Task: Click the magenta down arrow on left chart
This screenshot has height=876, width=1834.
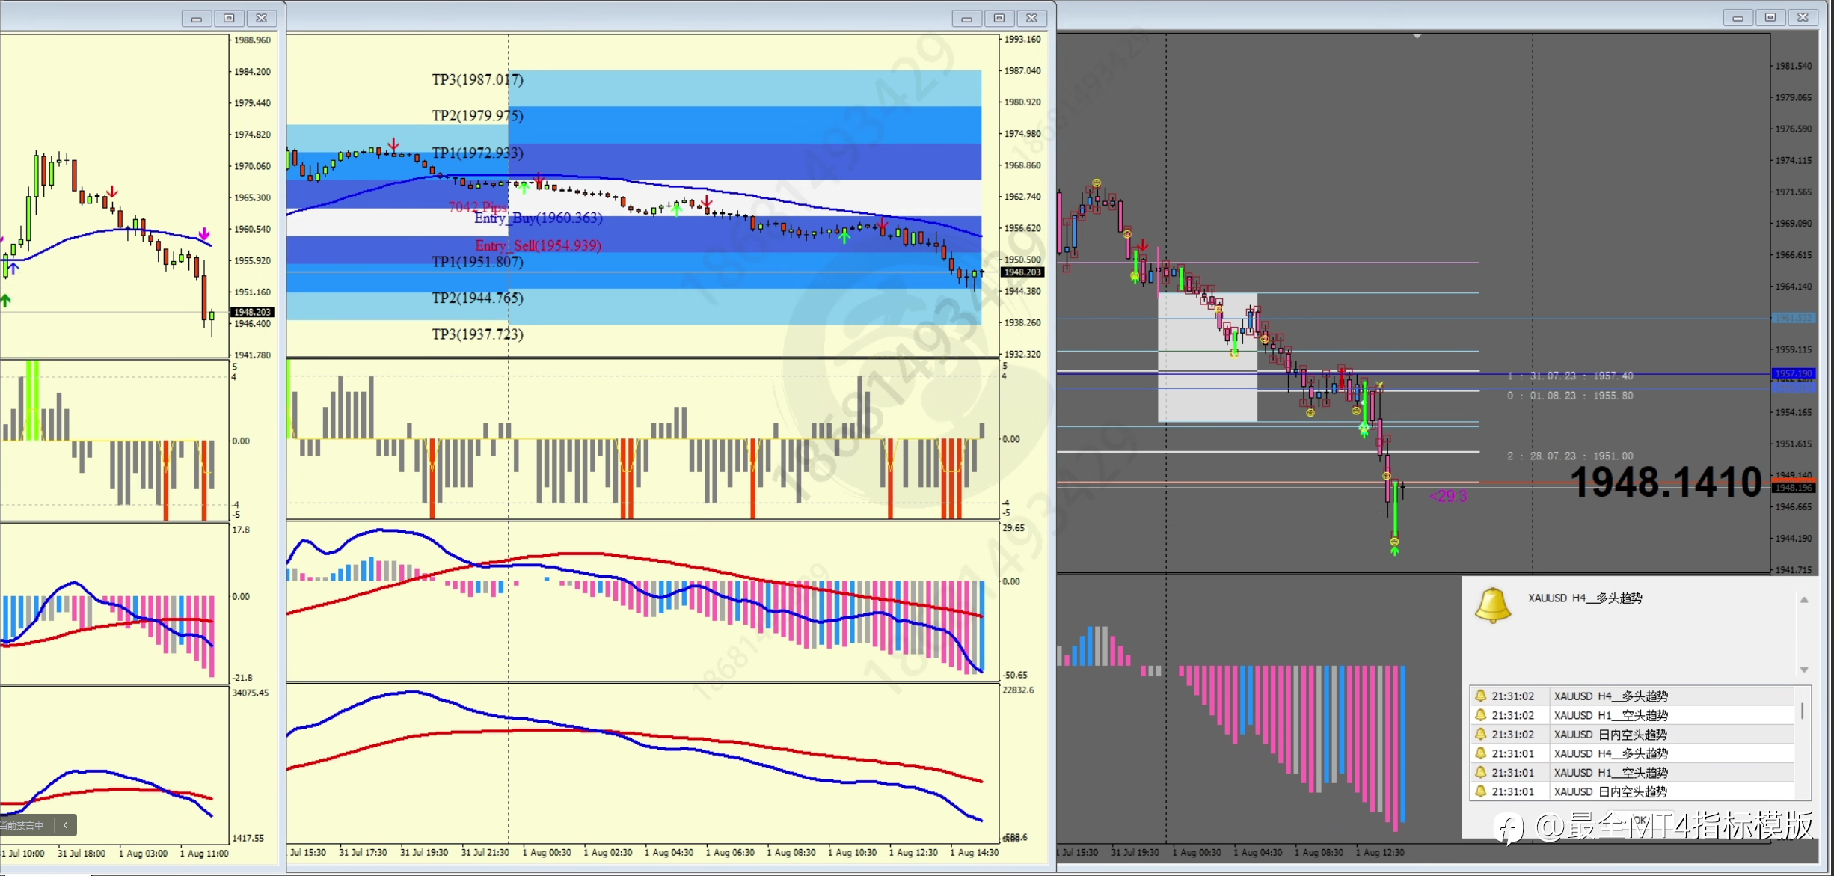Action: pos(204,234)
